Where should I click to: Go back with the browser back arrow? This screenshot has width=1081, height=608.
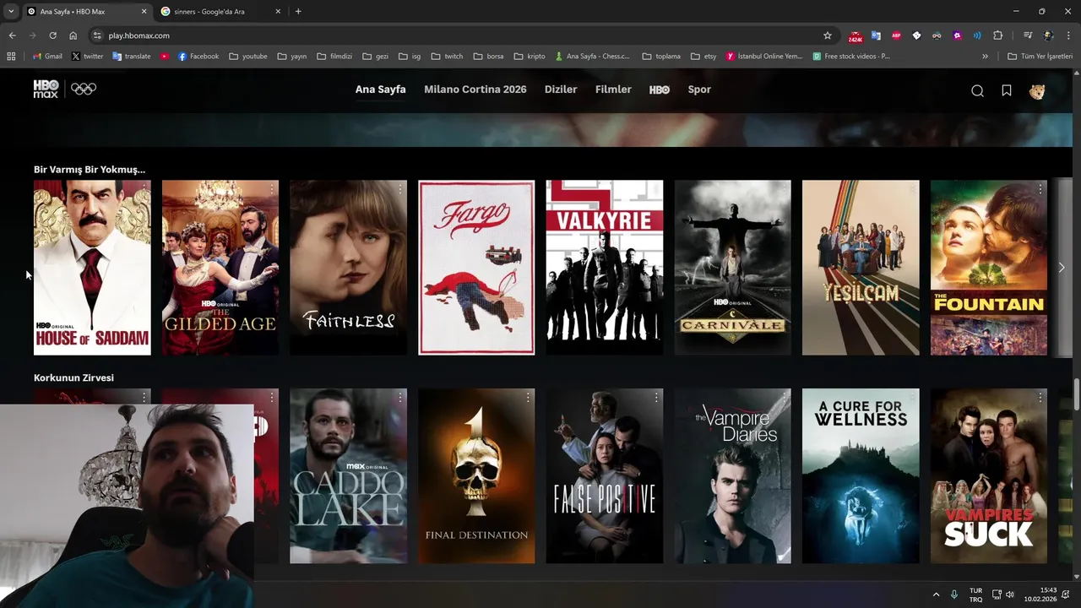coord(12,35)
